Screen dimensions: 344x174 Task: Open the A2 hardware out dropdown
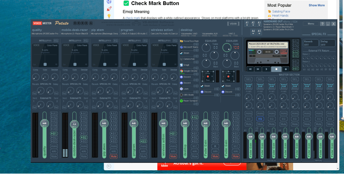pyautogui.click(x=253, y=24)
